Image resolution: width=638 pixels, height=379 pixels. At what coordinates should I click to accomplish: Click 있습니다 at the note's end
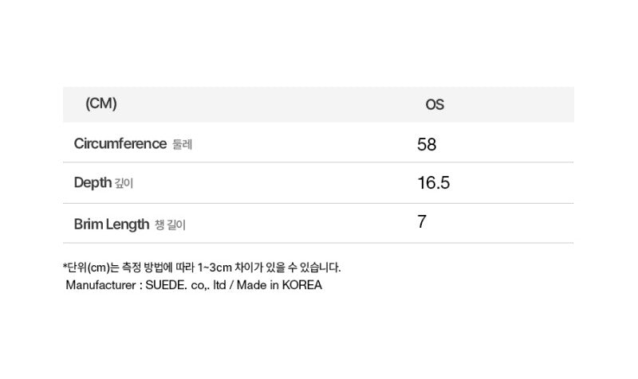tap(318, 268)
